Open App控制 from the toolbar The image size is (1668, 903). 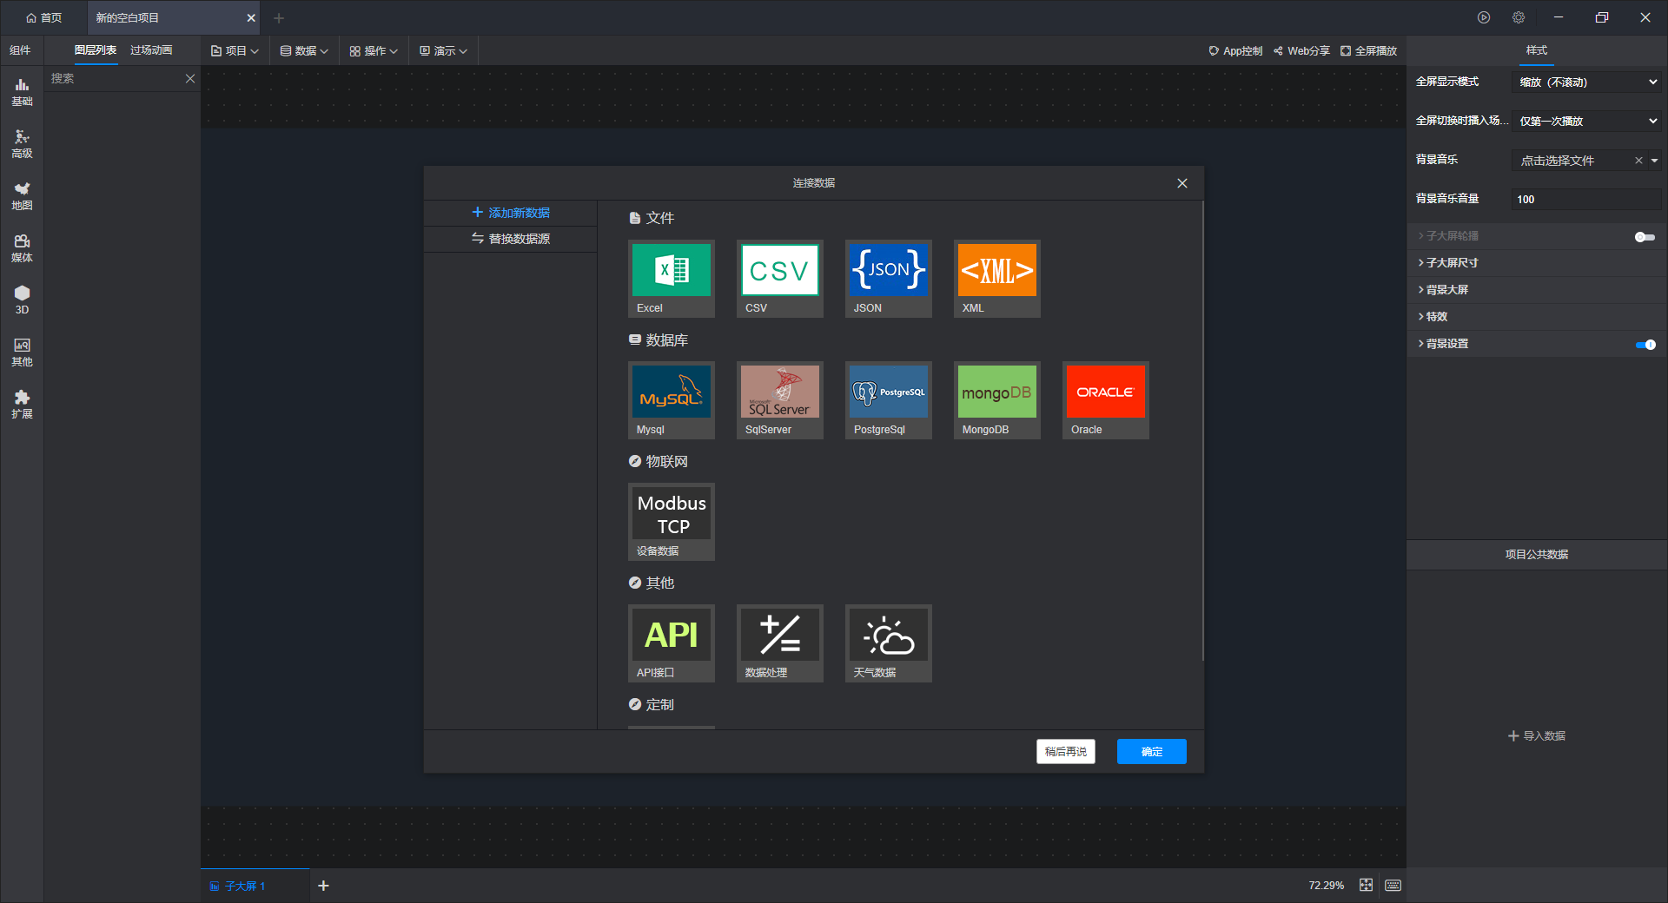pyautogui.click(x=1235, y=51)
